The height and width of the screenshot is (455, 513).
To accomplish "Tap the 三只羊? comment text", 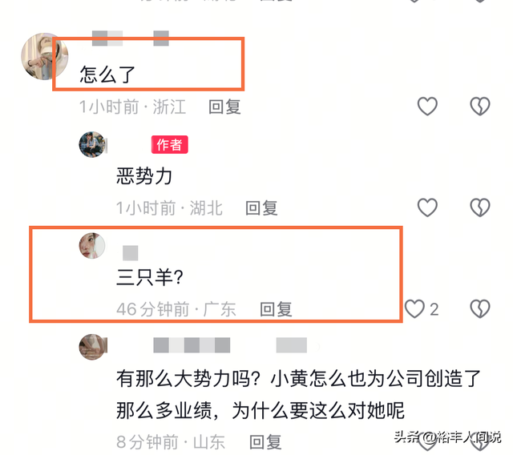I will [x=150, y=277].
